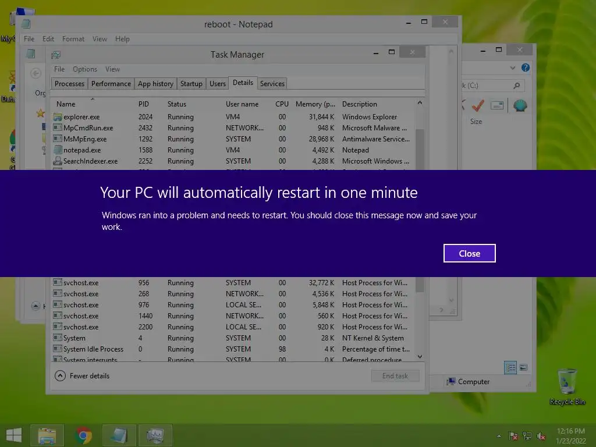Switch to the Services tab
The width and height of the screenshot is (596, 447).
272,84
